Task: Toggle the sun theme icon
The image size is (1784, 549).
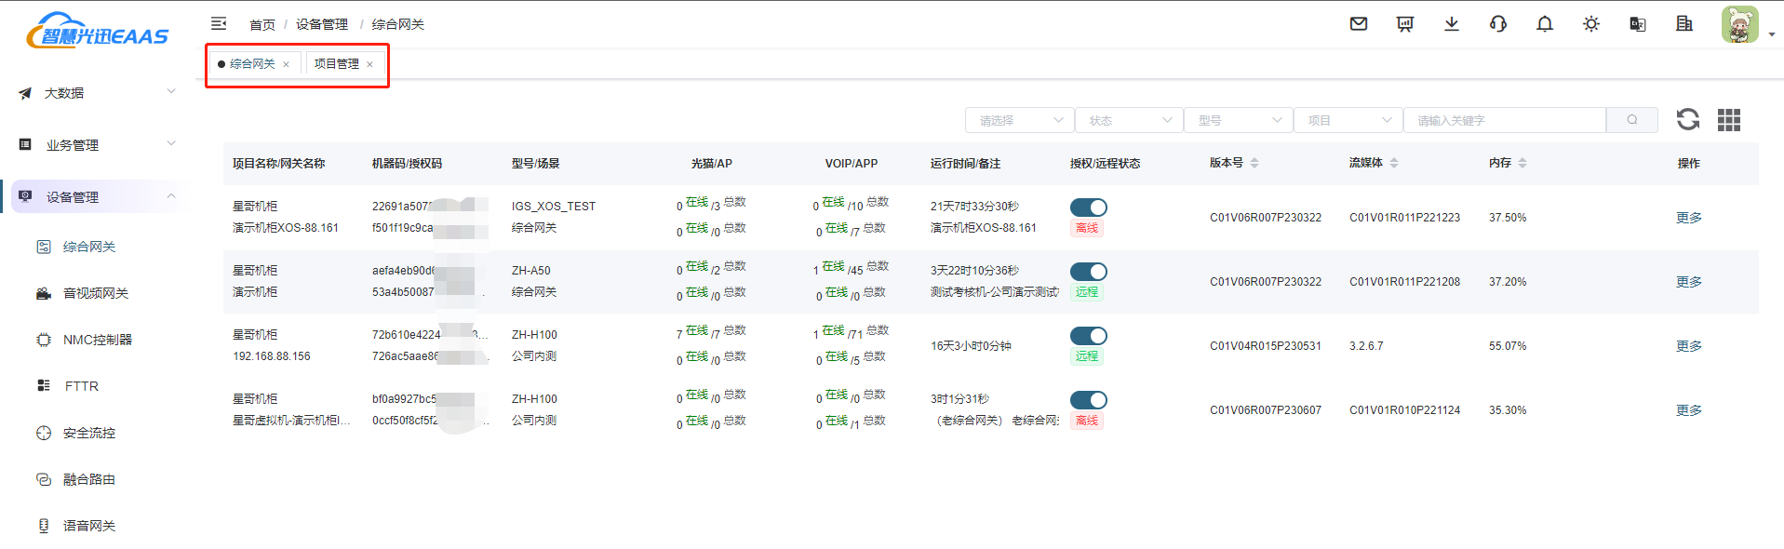Action: [x=1591, y=24]
